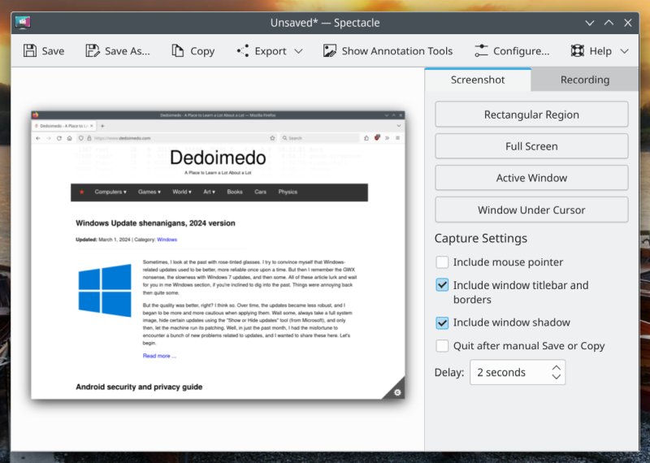
Task: Select the Screenshot tab
Action: point(478,80)
